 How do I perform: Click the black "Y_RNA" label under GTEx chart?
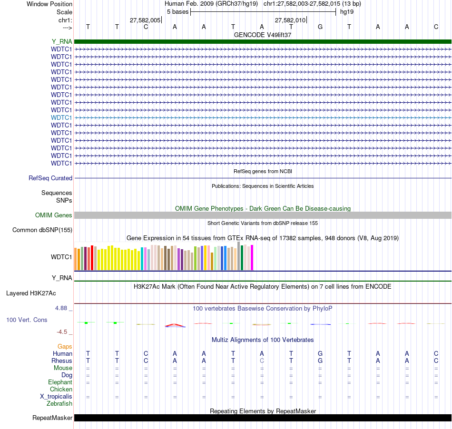point(62,278)
